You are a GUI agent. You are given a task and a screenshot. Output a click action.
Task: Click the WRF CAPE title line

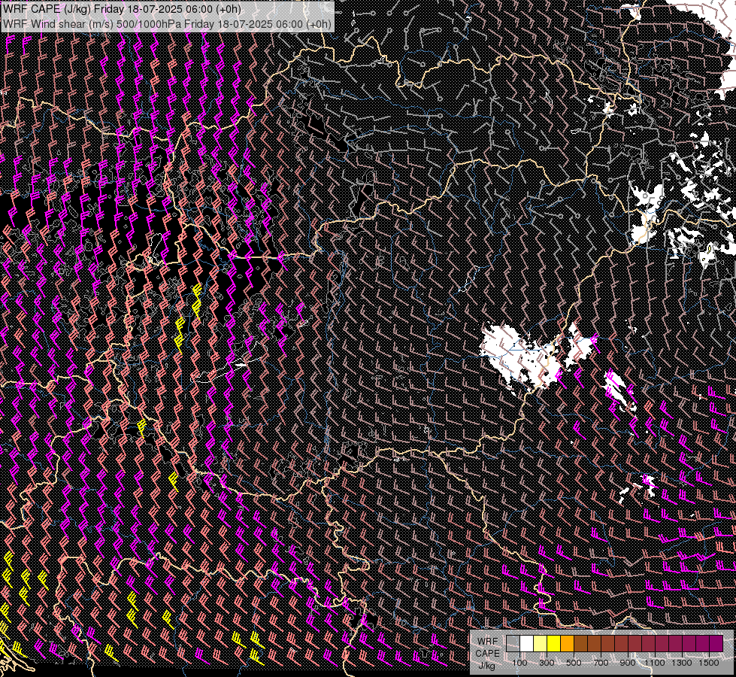click(x=122, y=9)
